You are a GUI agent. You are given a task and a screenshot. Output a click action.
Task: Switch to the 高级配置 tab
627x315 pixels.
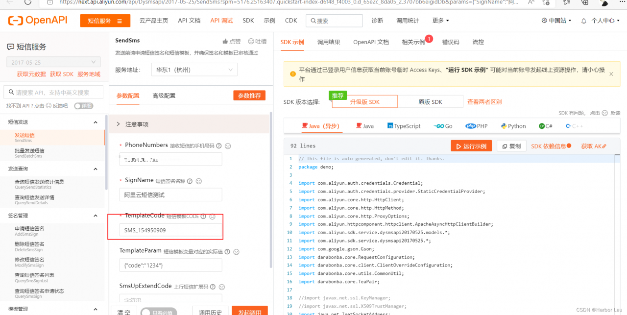coord(164,96)
